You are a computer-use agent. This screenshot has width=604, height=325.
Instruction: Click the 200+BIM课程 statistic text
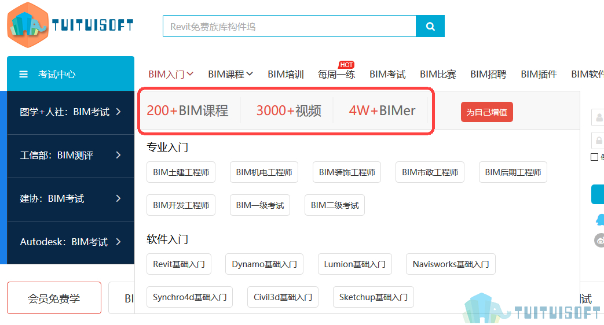187,111
